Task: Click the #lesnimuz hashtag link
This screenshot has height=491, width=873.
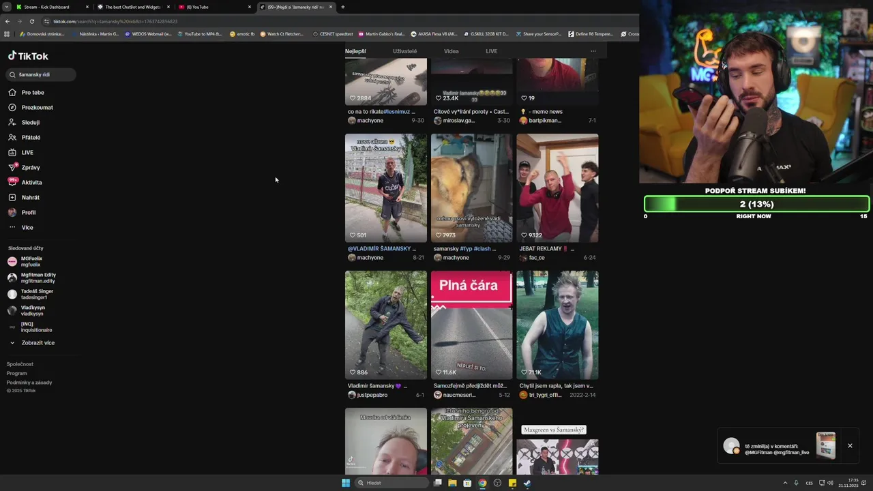Action: pos(396,112)
